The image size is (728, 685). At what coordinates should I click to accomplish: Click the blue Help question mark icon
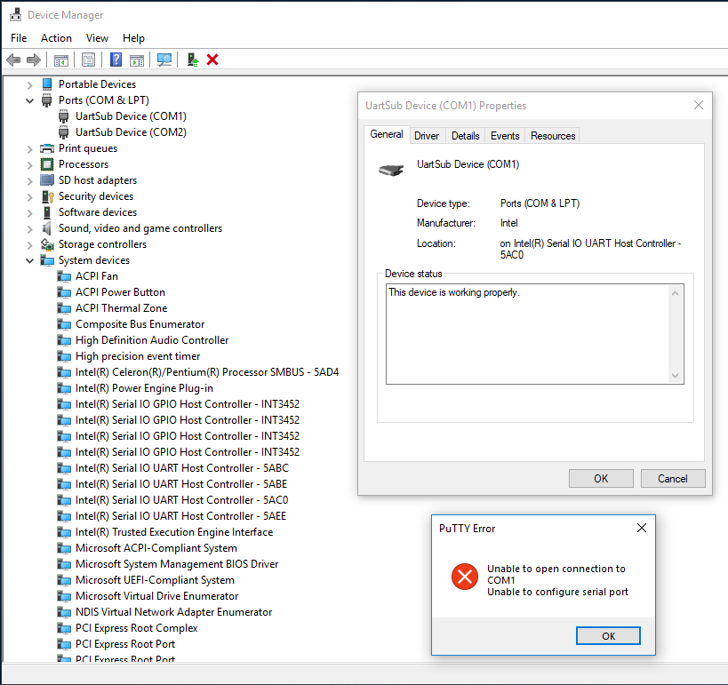[116, 60]
